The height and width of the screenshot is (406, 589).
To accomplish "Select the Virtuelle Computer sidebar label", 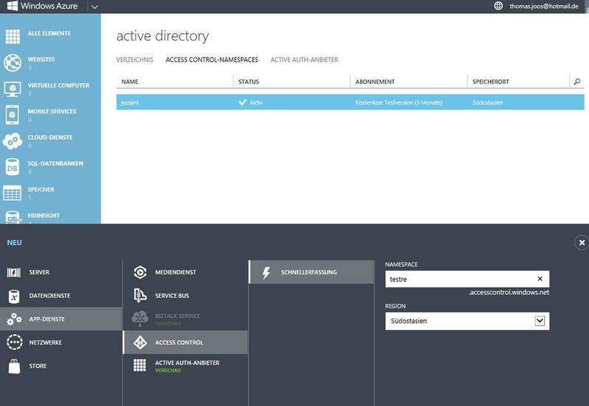I will pyautogui.click(x=59, y=85).
